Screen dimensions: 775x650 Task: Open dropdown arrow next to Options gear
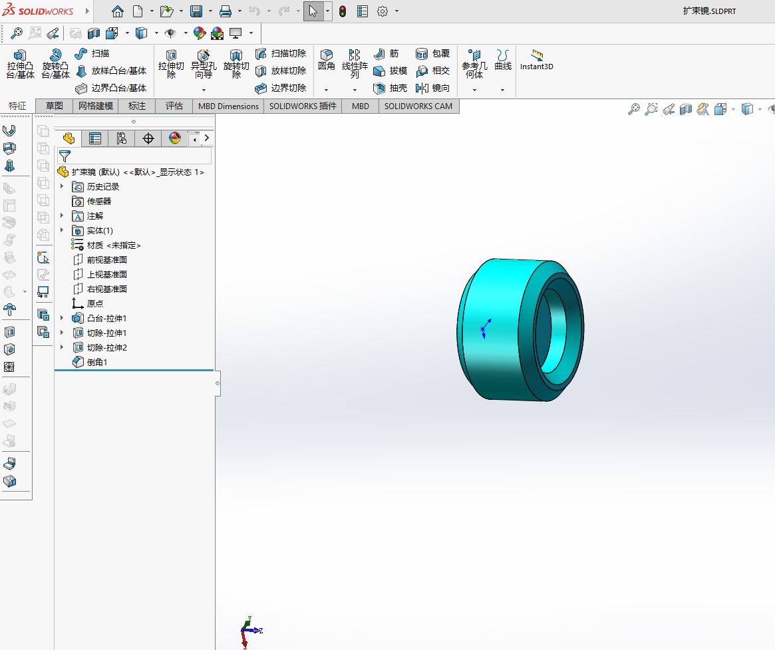tap(396, 11)
